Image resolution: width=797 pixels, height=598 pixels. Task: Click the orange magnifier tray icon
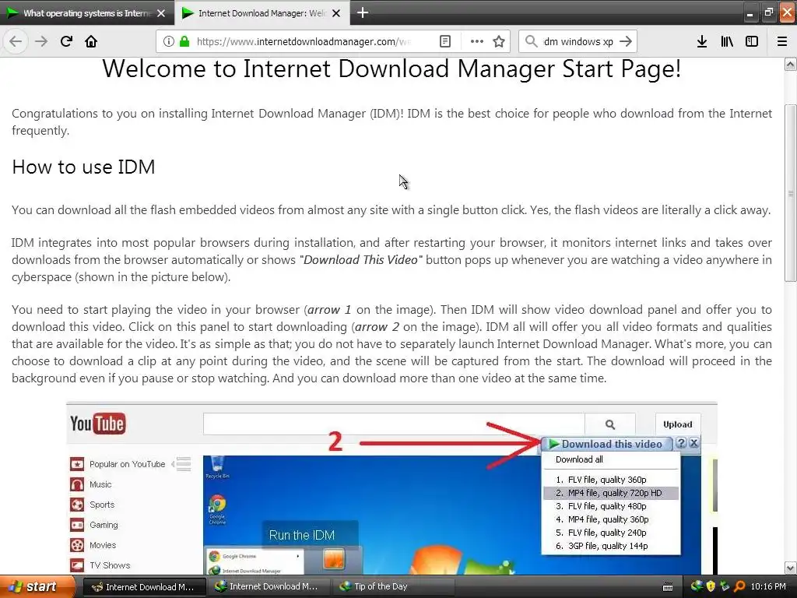point(739,586)
